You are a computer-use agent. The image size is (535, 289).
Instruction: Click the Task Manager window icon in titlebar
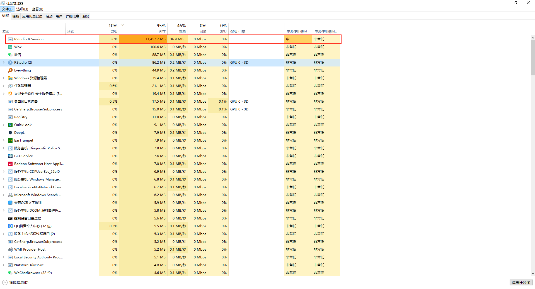coord(3,3)
